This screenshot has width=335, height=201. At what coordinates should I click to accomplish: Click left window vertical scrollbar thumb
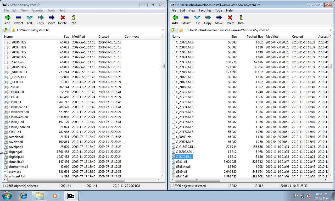[x=163, y=66]
